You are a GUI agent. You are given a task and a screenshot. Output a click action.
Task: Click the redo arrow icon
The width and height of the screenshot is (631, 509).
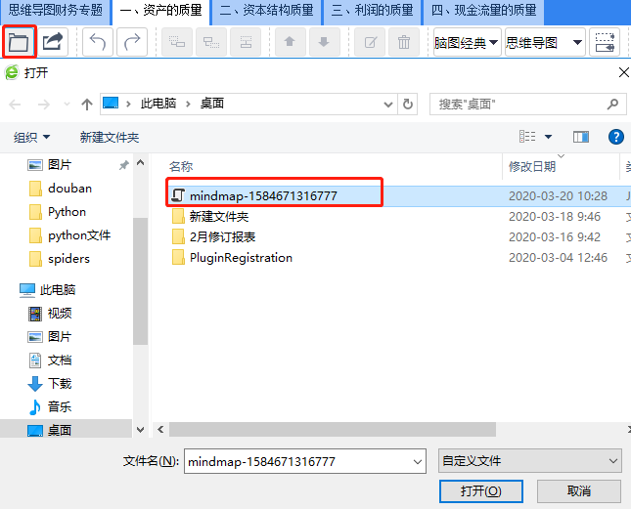tap(132, 42)
